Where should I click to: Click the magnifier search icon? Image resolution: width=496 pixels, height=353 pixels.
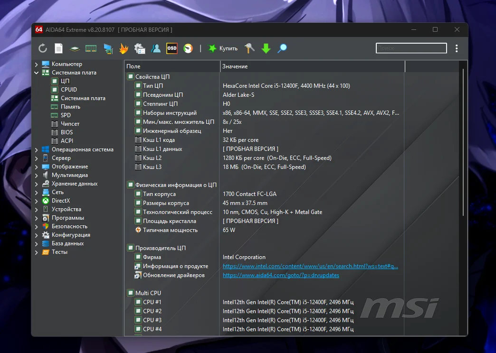pos(282,48)
